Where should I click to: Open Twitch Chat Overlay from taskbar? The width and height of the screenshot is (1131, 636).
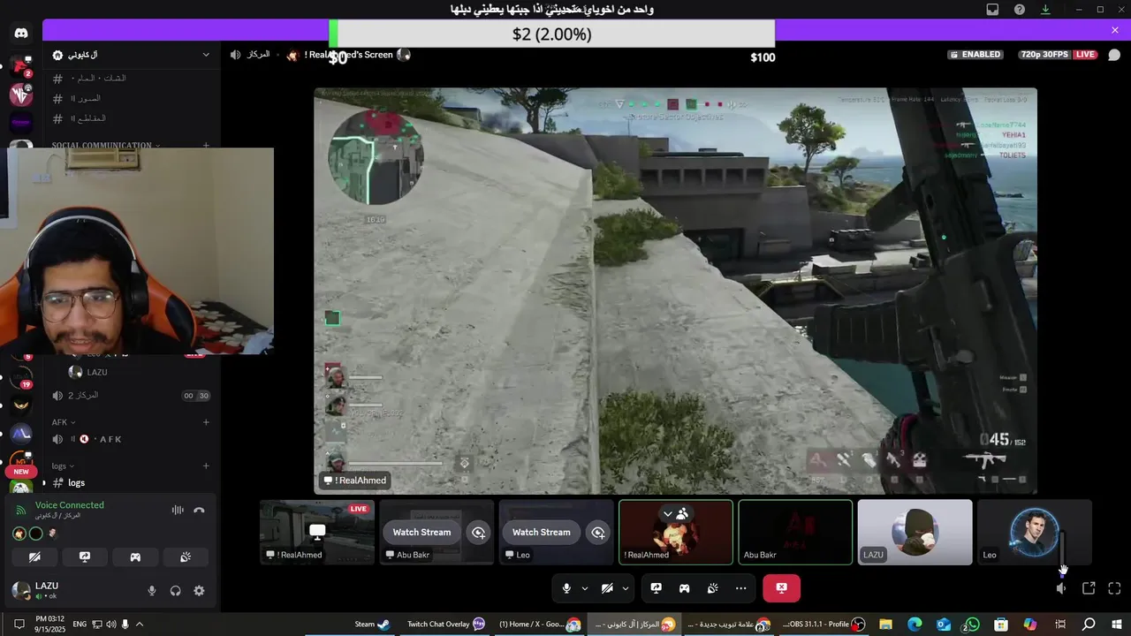coord(446,625)
